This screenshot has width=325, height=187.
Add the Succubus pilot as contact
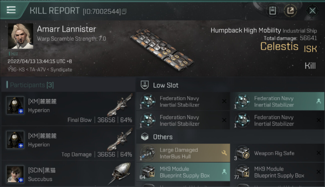click(21, 180)
